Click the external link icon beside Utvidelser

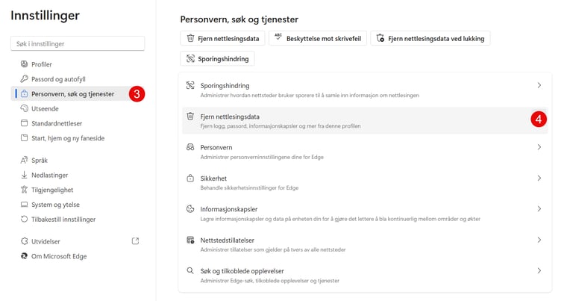click(x=135, y=241)
